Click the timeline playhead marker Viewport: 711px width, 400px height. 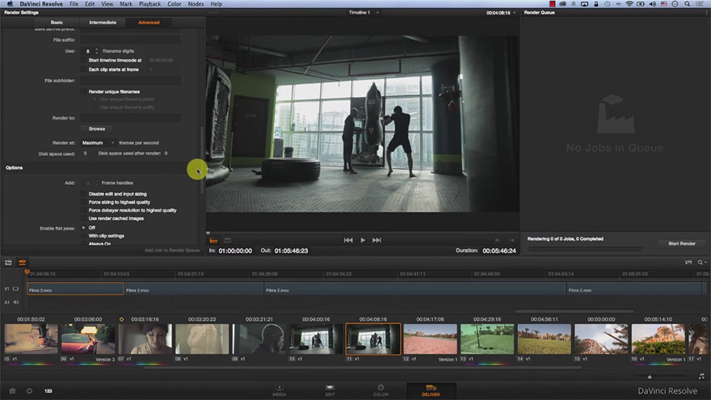tap(27, 272)
